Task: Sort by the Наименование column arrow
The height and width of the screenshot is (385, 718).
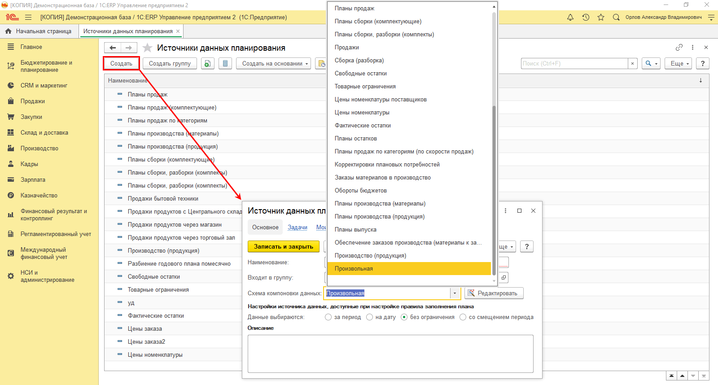Action: pos(700,80)
